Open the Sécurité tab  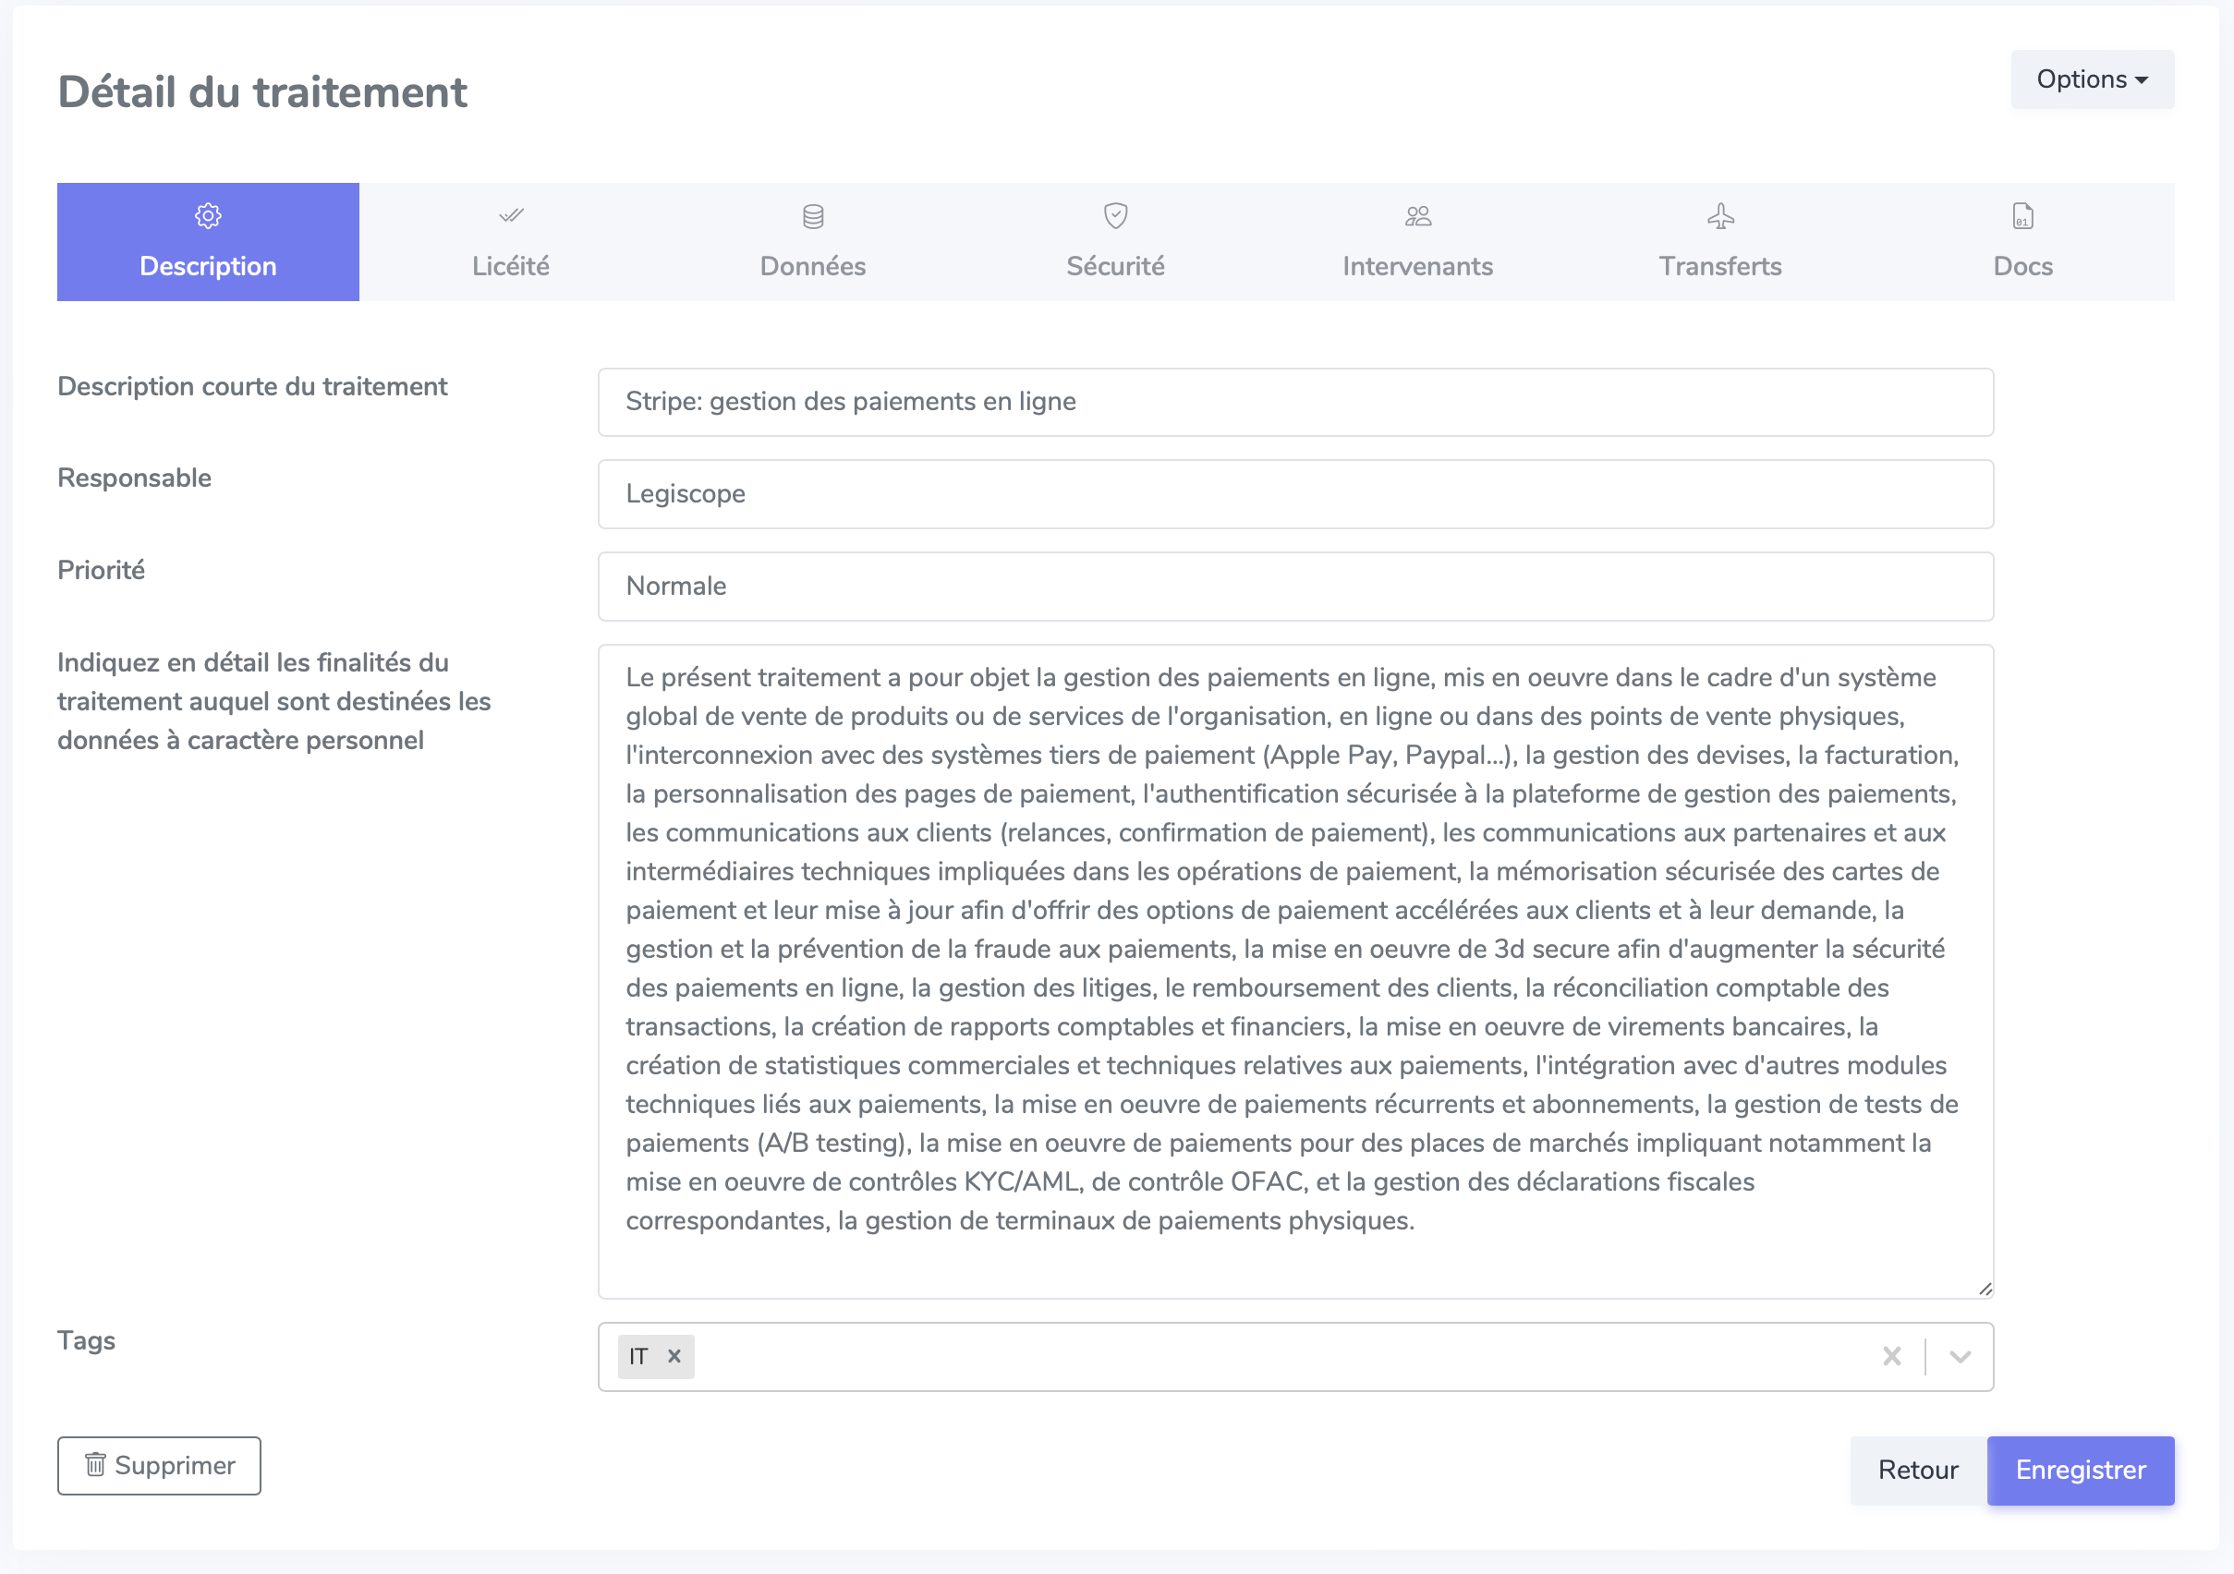tap(1116, 242)
